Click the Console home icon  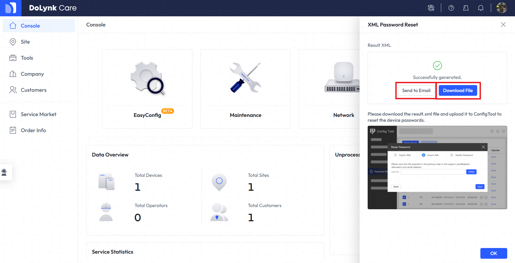click(x=13, y=25)
